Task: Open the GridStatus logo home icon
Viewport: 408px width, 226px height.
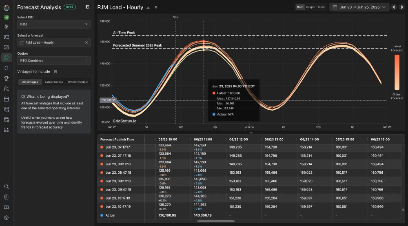Action: pos(7,8)
